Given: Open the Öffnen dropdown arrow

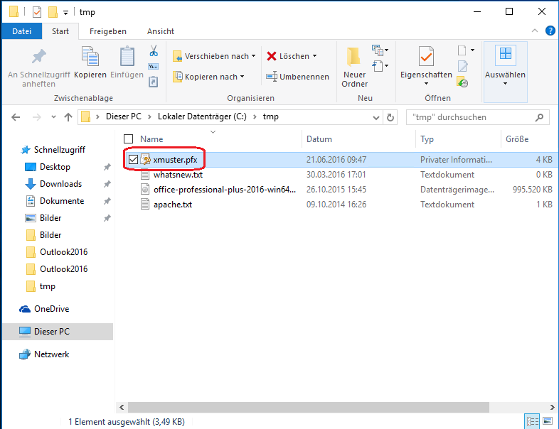Looking at the screenshot, I should [473, 50].
